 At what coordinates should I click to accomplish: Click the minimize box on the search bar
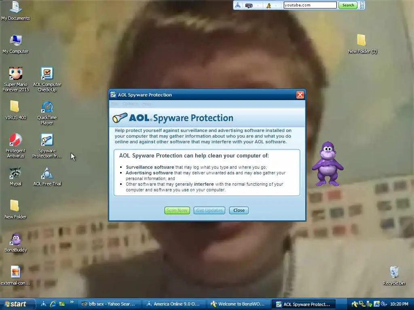[362, 3]
